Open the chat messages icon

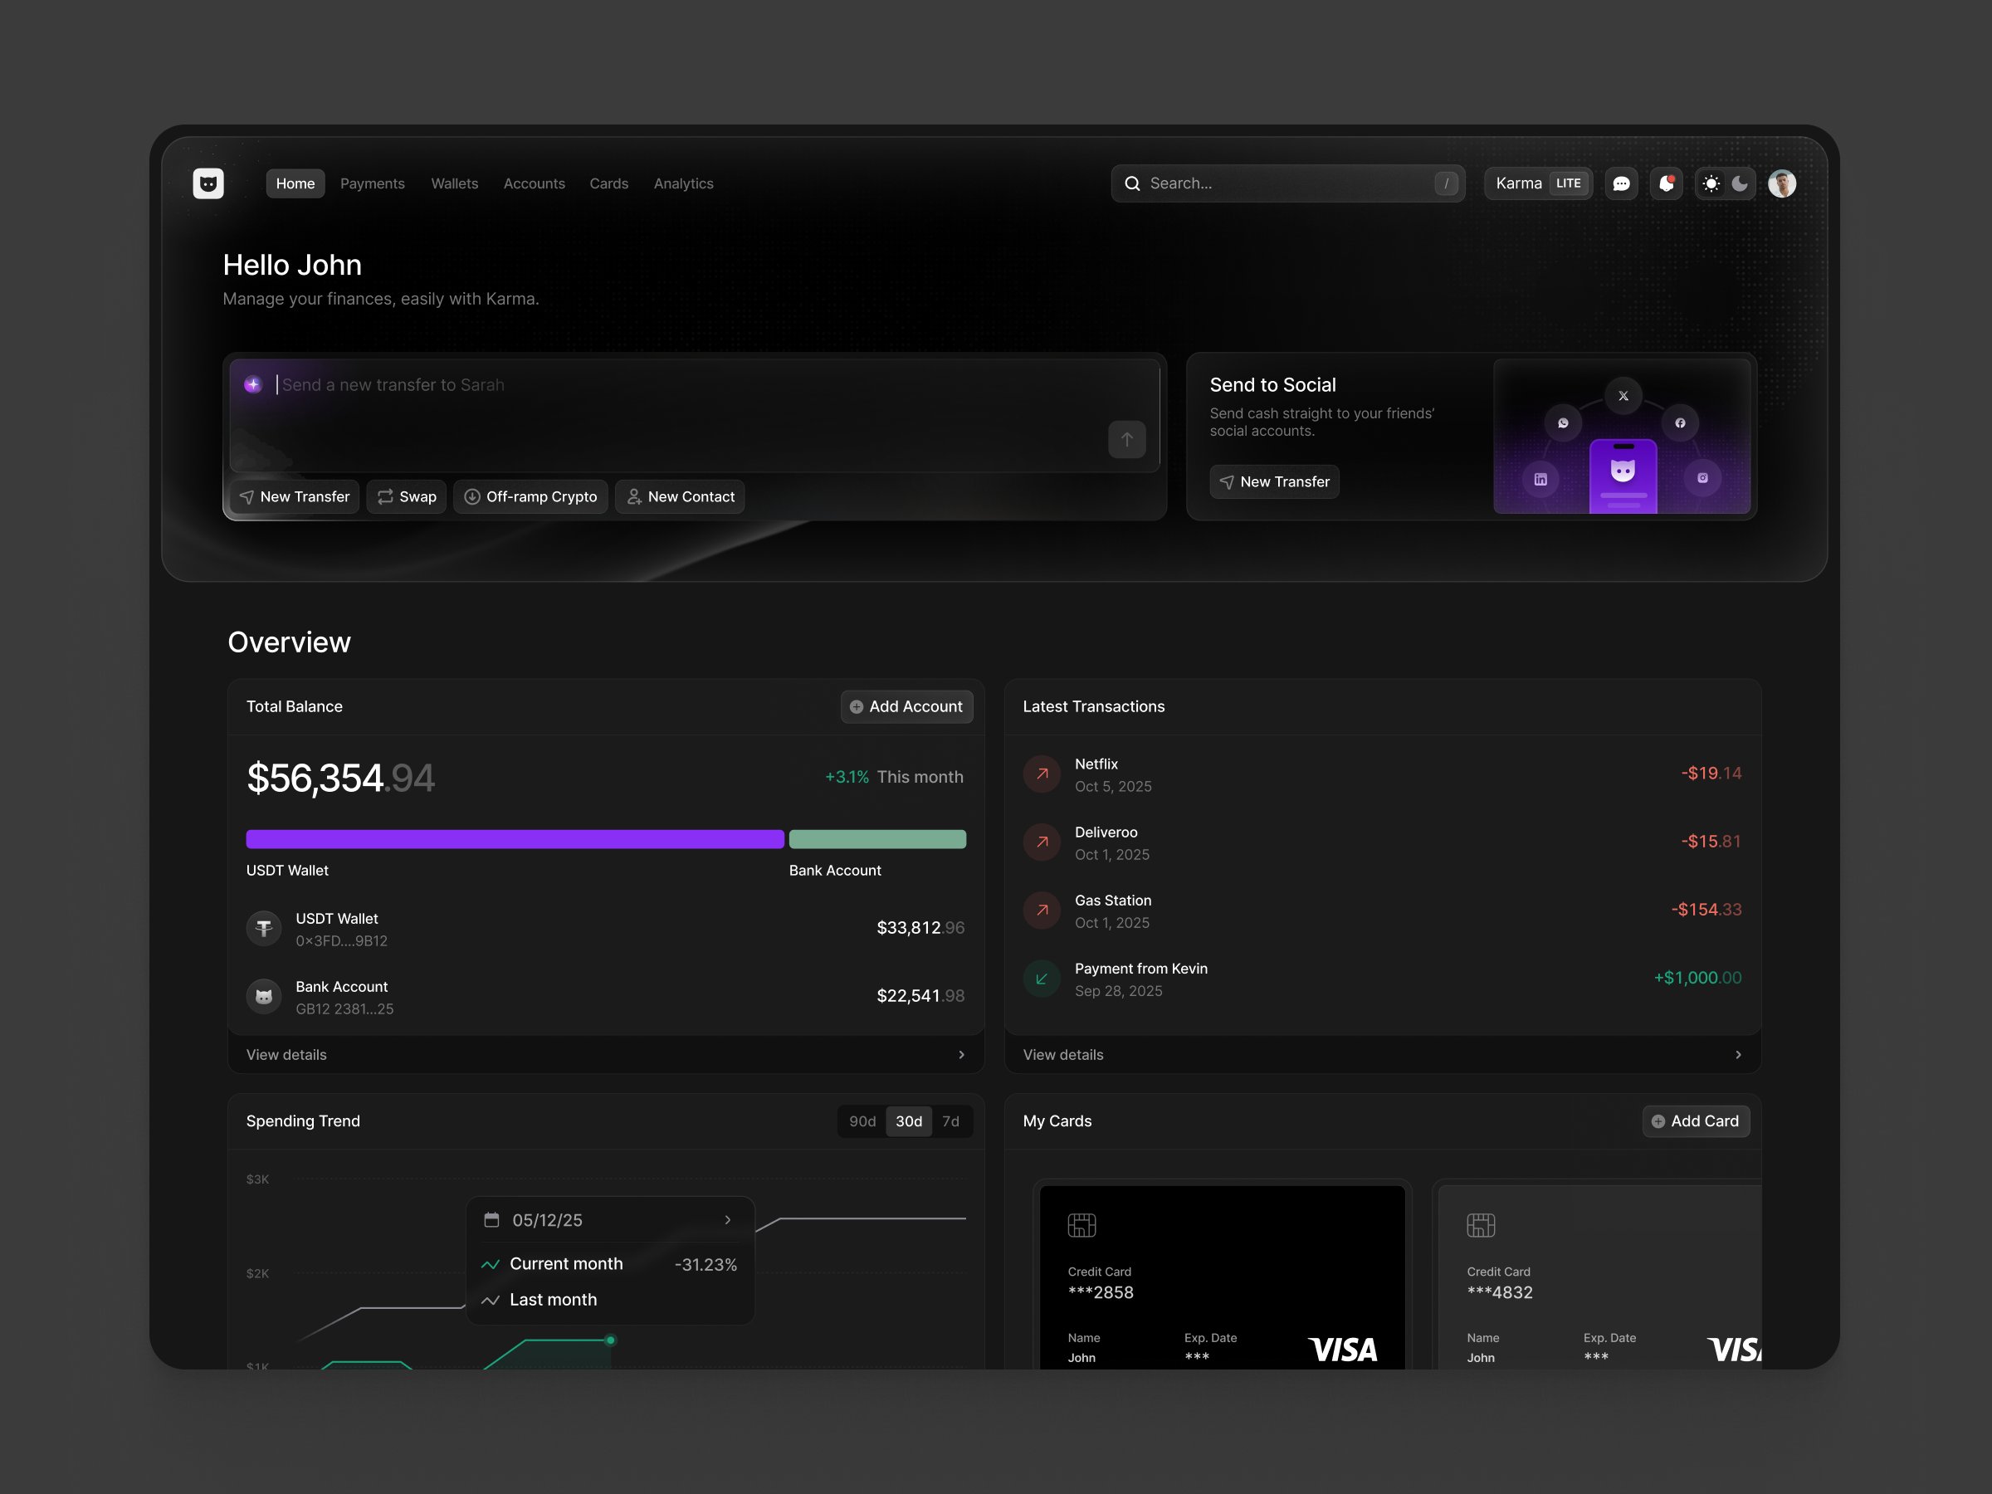click(x=1621, y=183)
